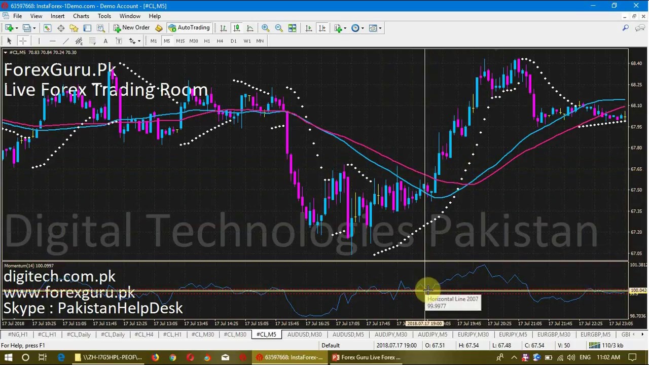649x365 pixels.
Task: Open the Insert menu
Action: pyautogui.click(x=57, y=16)
